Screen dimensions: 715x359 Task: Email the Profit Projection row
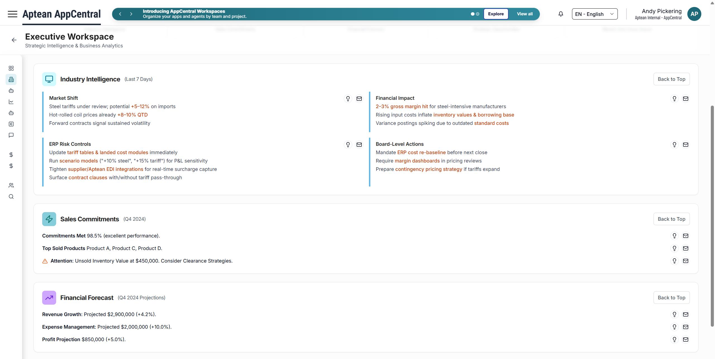(685, 339)
